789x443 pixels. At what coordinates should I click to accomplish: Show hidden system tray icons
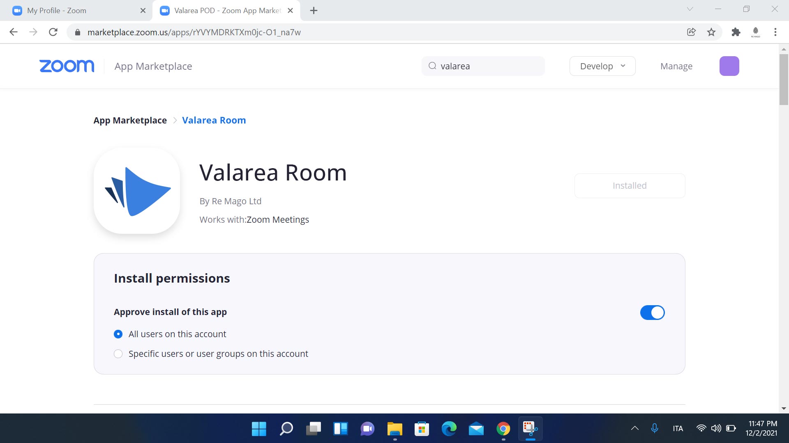pos(634,428)
